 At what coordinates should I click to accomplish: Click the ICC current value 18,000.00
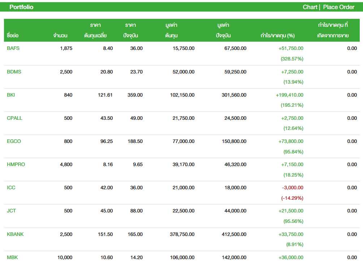pyautogui.click(x=235, y=187)
